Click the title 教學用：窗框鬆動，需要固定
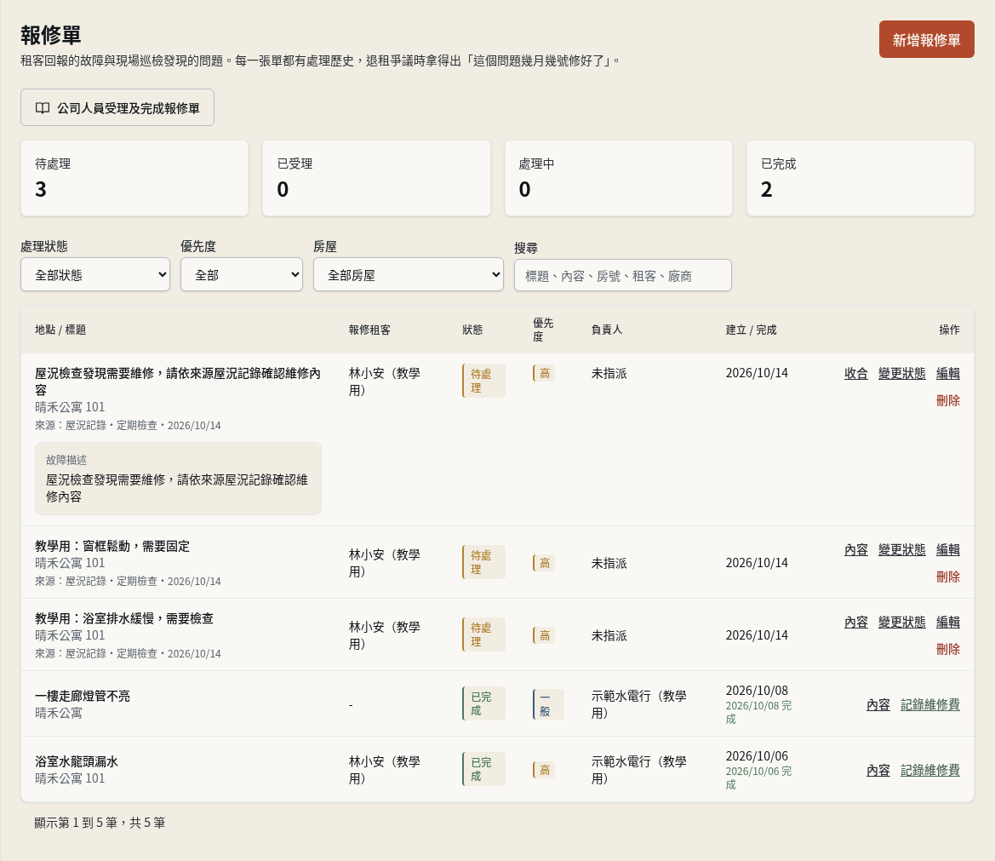This screenshot has height=861, width=995. click(x=112, y=546)
